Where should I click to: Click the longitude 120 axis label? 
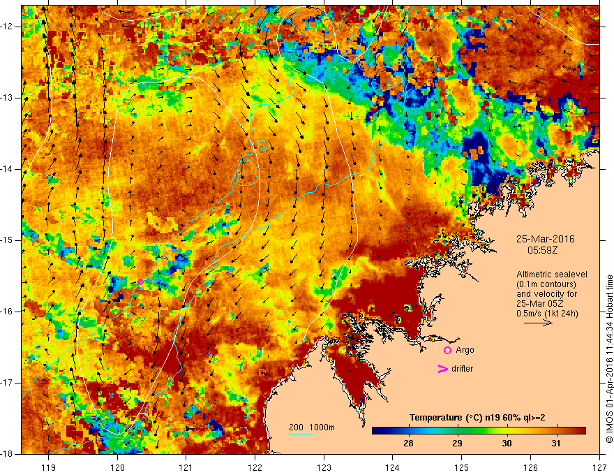click(117, 467)
